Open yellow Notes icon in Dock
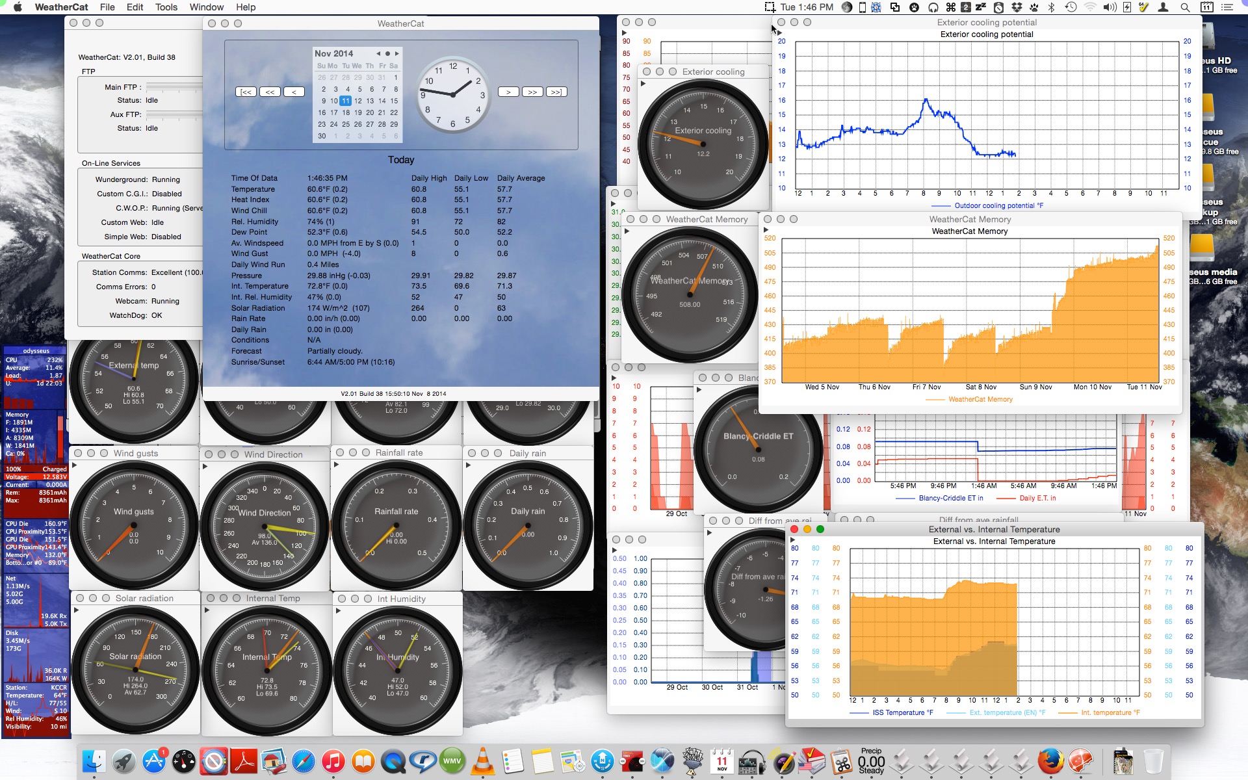This screenshot has height=780, width=1248. (543, 761)
